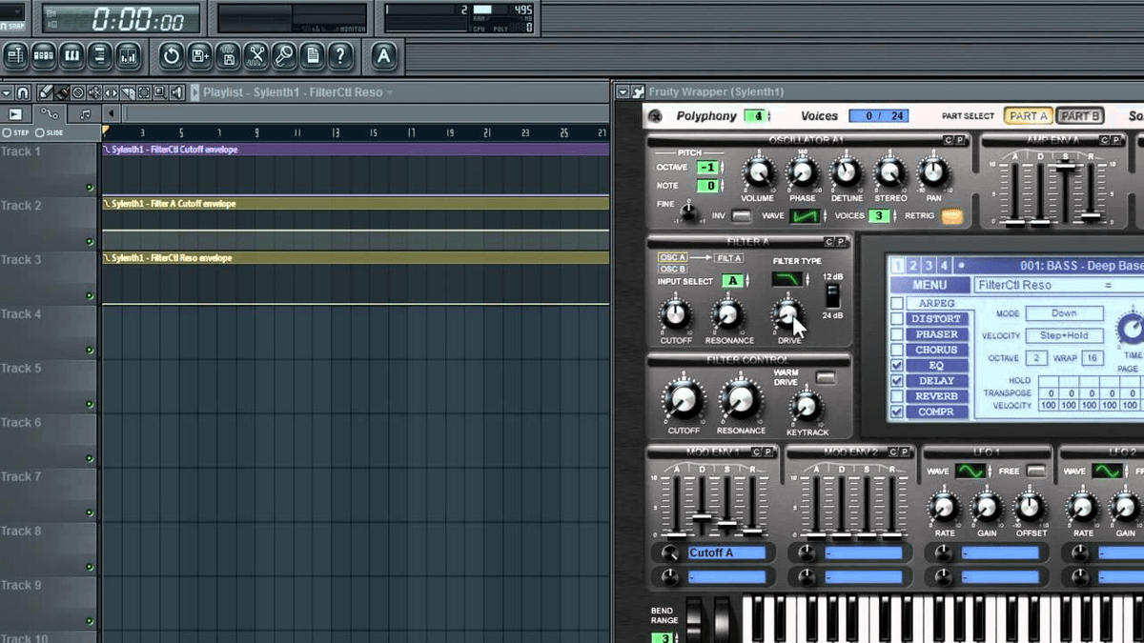Switch to PART B in Sylenth1
1144x643 pixels.
tap(1080, 115)
